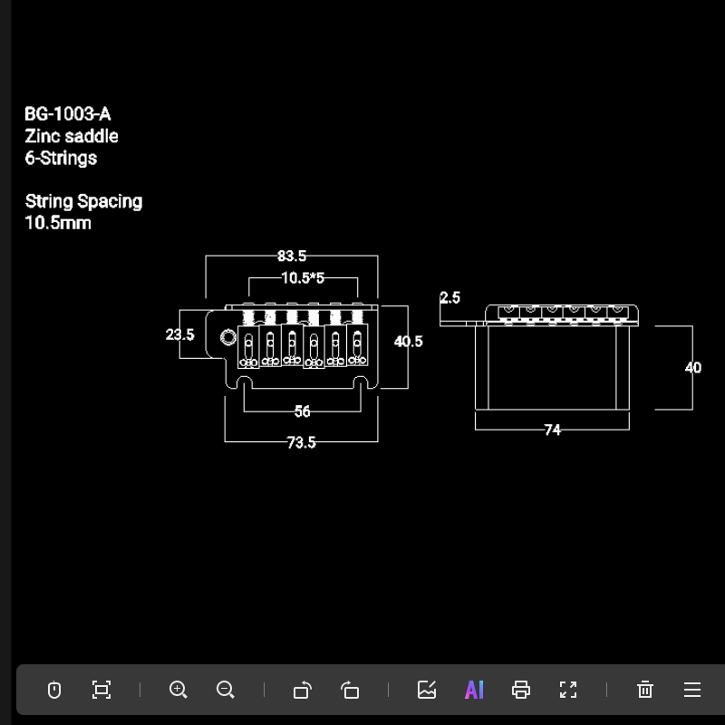Fit image to window icon
Viewport: 725px width, 725px height.
pos(101,690)
